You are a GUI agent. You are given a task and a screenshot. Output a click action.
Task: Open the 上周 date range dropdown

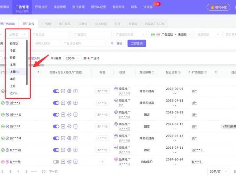click(x=17, y=35)
